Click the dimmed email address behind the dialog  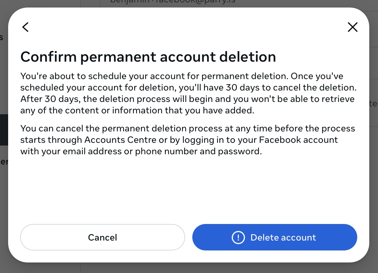coord(173,2)
